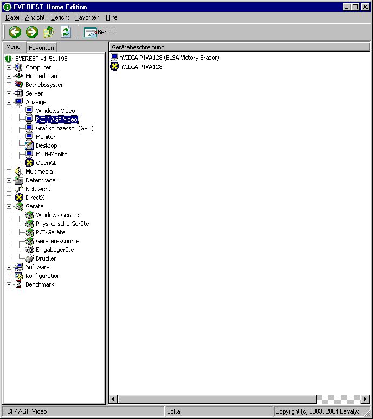Switch to the Favoriten tab
The height and width of the screenshot is (419, 373).
(41, 48)
